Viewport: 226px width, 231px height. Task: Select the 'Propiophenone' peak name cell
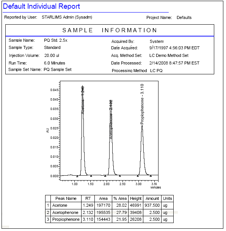66,219
